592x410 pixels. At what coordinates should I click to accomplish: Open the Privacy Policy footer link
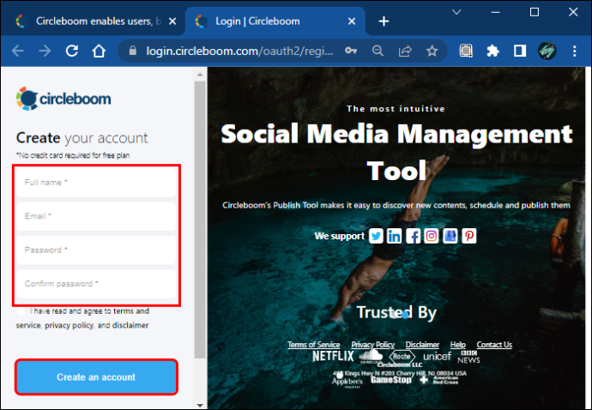click(372, 345)
